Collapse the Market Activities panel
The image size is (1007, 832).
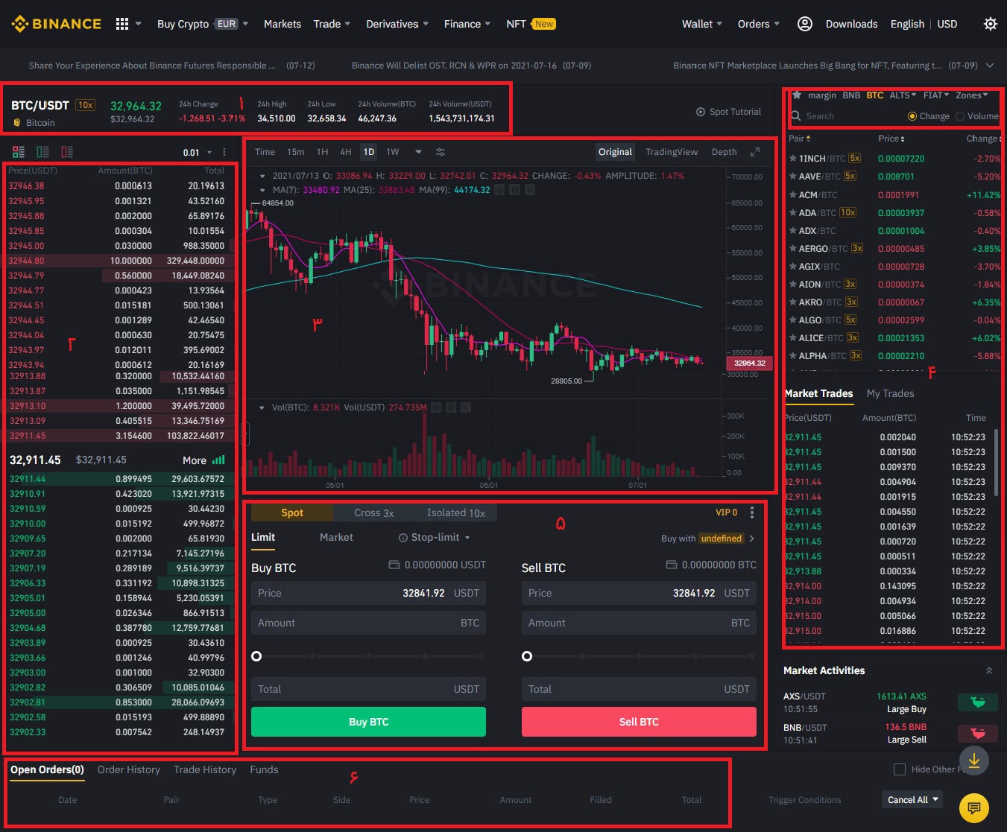[x=989, y=670]
